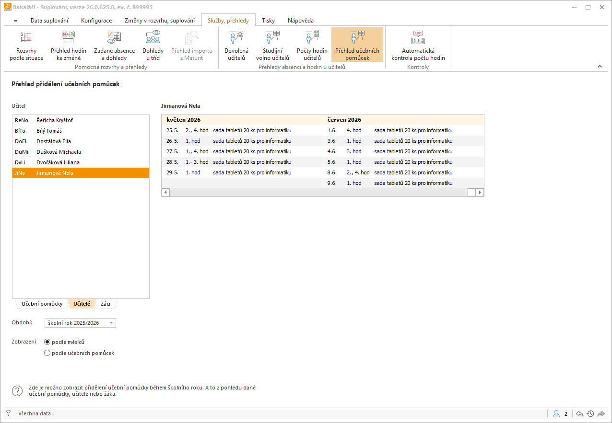Open Dohledy u tříd
The image size is (612, 423).
[x=153, y=45]
